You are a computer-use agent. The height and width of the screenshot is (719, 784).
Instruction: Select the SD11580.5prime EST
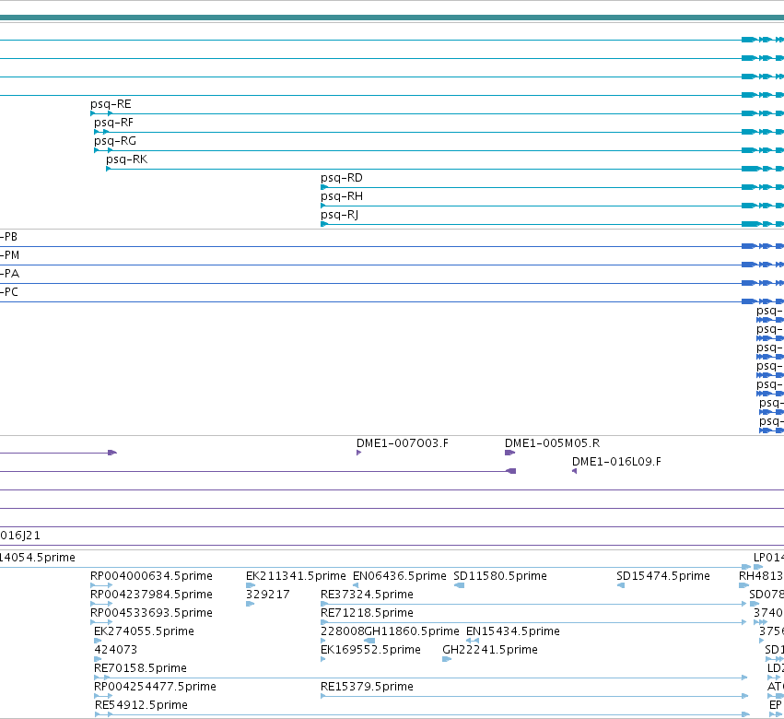point(500,576)
